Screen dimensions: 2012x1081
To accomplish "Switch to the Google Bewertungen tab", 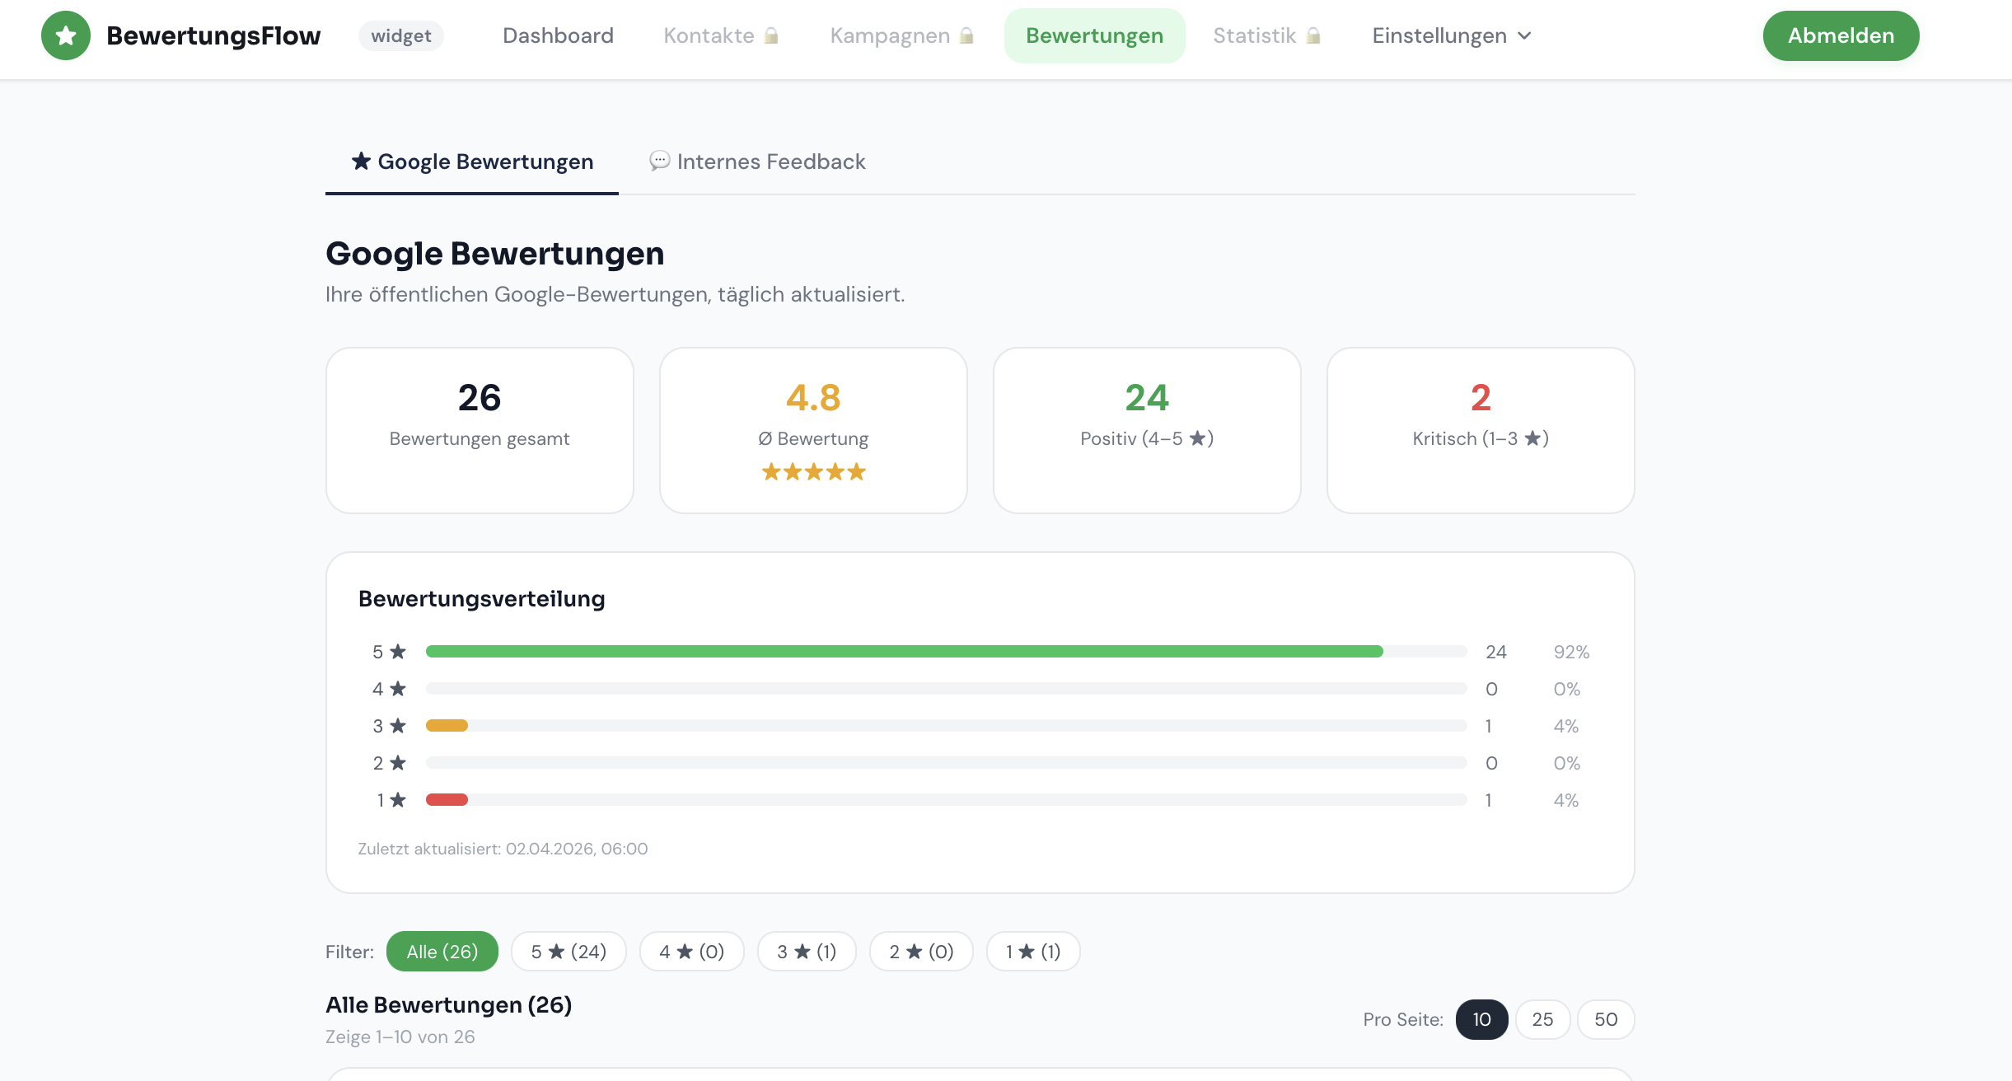I will [472, 161].
